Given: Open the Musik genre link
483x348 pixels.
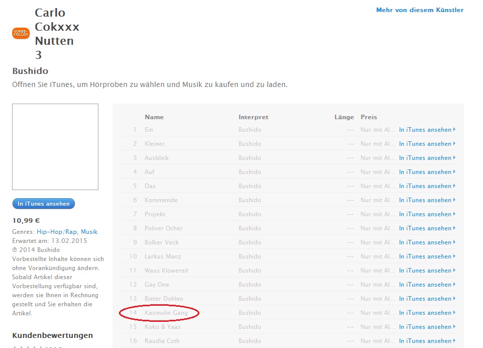Looking at the screenshot, I should click(89, 232).
